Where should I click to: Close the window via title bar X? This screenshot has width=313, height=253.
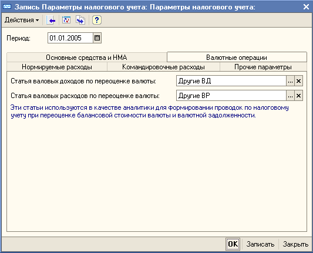tap(306, 7)
